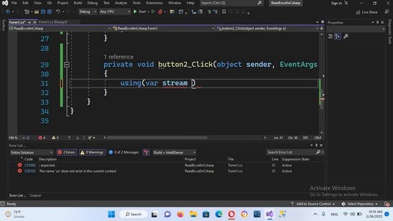Open the Debug configuration dropdown

point(87,12)
